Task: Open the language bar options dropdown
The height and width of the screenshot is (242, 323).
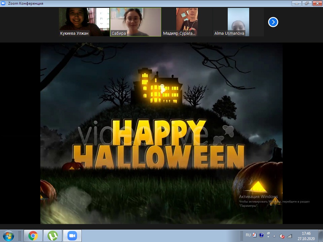Action: click(x=268, y=237)
